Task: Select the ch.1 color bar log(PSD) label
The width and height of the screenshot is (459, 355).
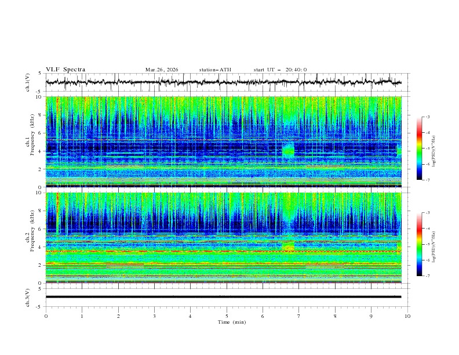Action: click(434, 151)
